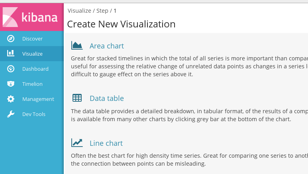Click the Management gear icon
The height and width of the screenshot is (174, 308).
coord(11,99)
